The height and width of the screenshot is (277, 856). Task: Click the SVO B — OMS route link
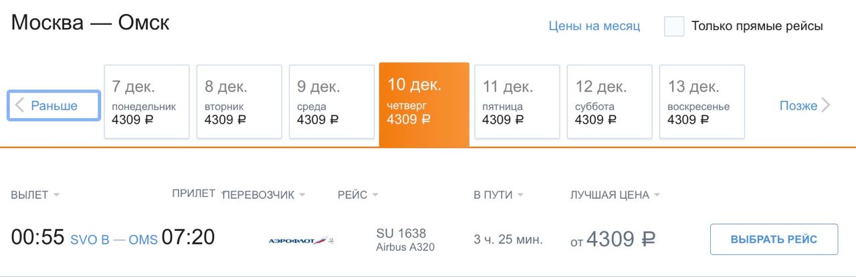114,240
